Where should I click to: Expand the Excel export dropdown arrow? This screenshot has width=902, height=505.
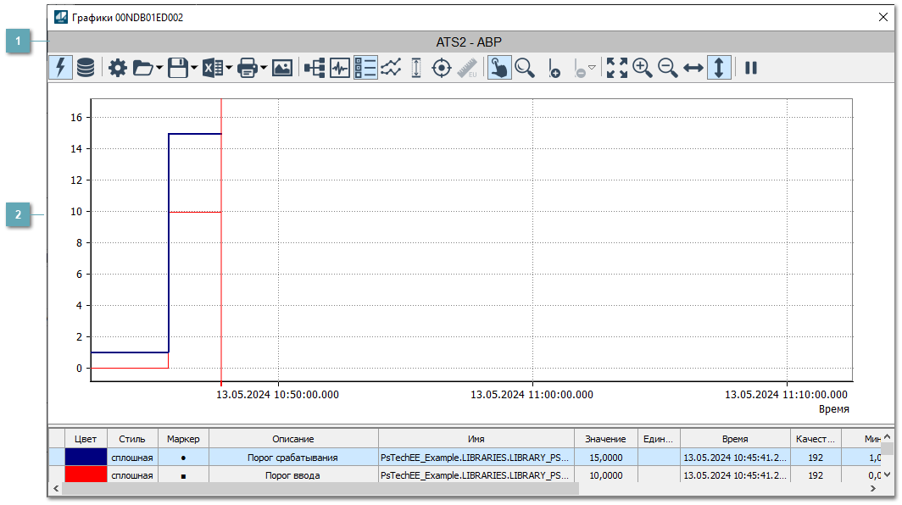tap(229, 69)
